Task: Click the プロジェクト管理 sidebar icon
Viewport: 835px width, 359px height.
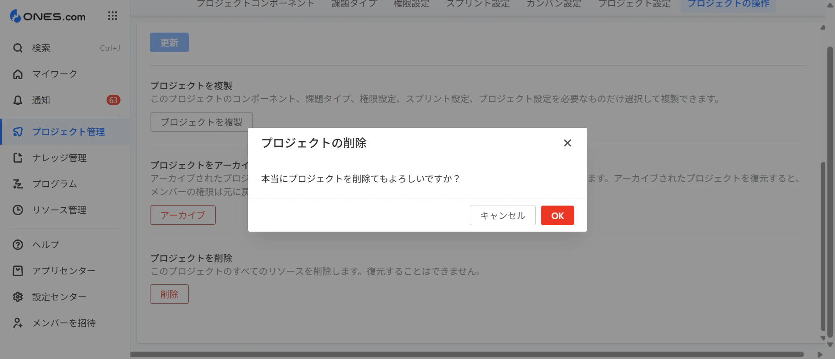Action: [18, 132]
